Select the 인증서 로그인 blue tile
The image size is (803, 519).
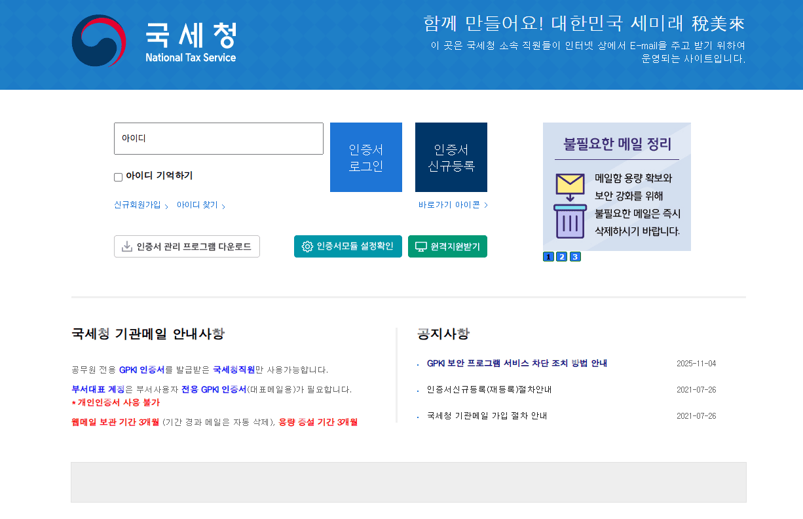[x=365, y=157]
